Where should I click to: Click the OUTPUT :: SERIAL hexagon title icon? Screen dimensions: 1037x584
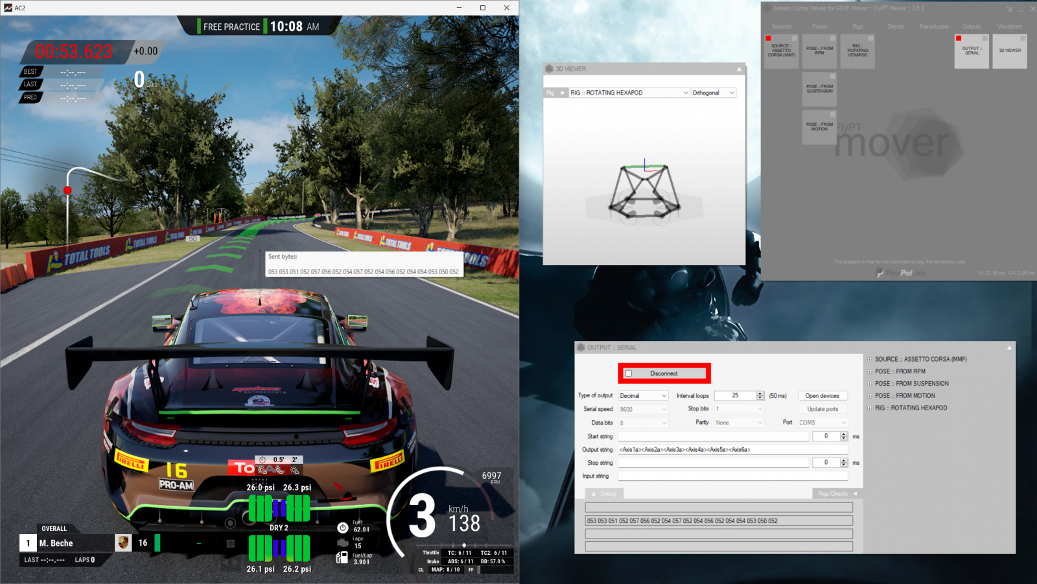click(581, 347)
